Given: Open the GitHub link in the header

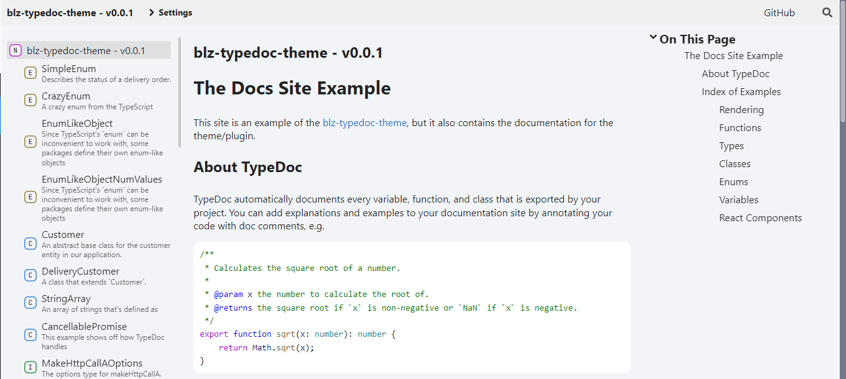Looking at the screenshot, I should 779,12.
